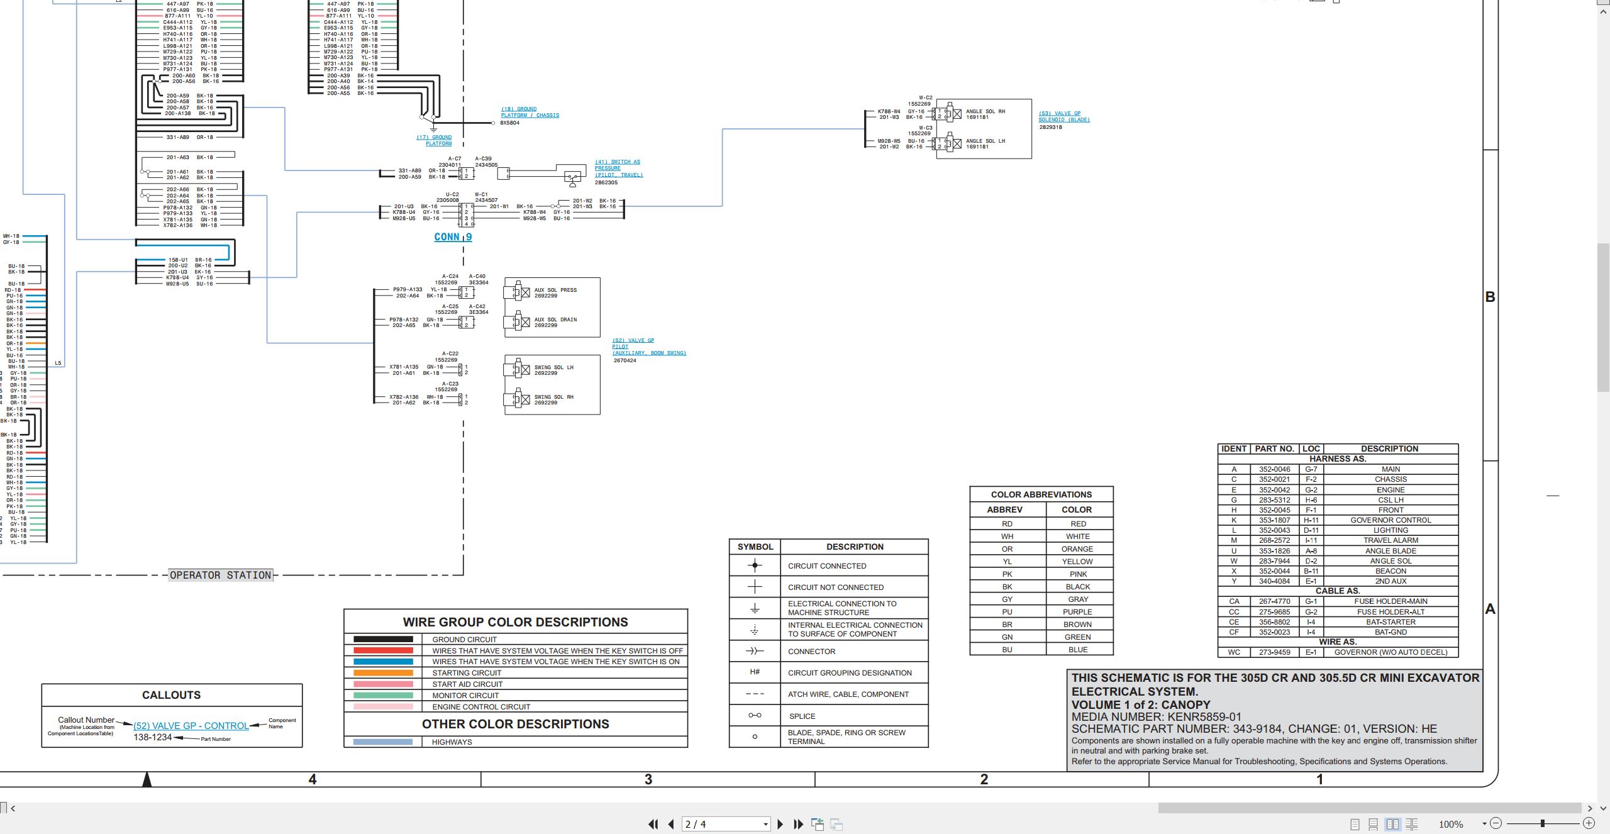The width and height of the screenshot is (1610, 834).
Task: Open the CONN 9 link
Action: click(x=453, y=237)
